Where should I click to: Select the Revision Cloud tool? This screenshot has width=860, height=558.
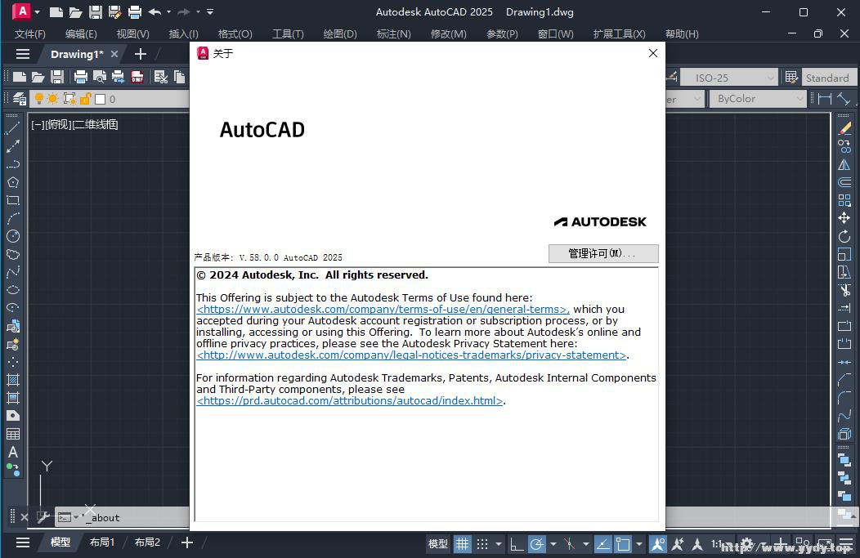12,254
